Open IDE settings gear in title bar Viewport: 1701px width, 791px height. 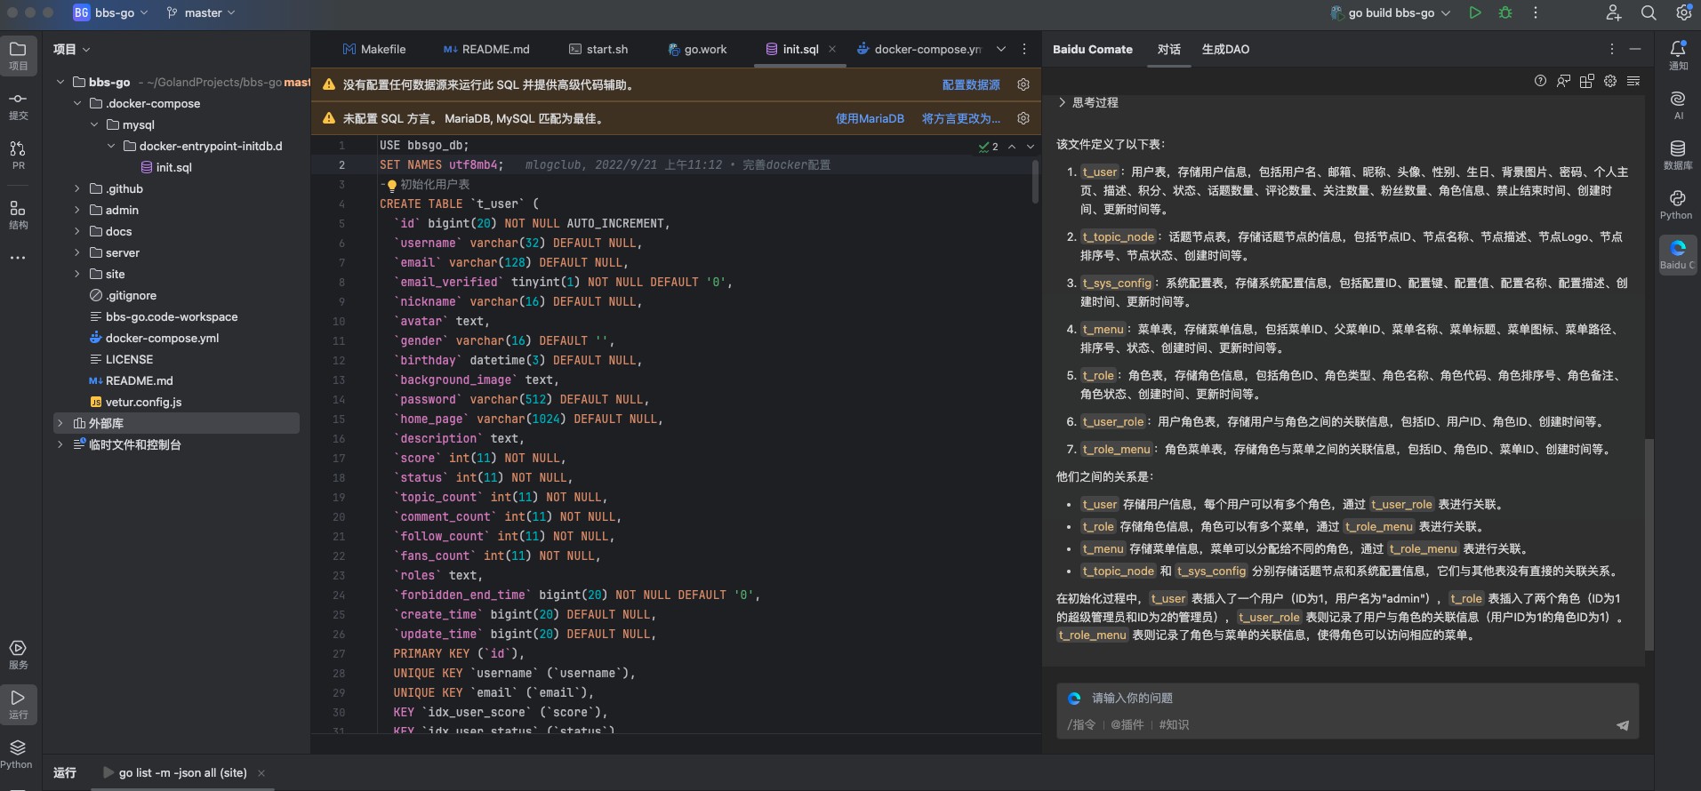click(1683, 12)
